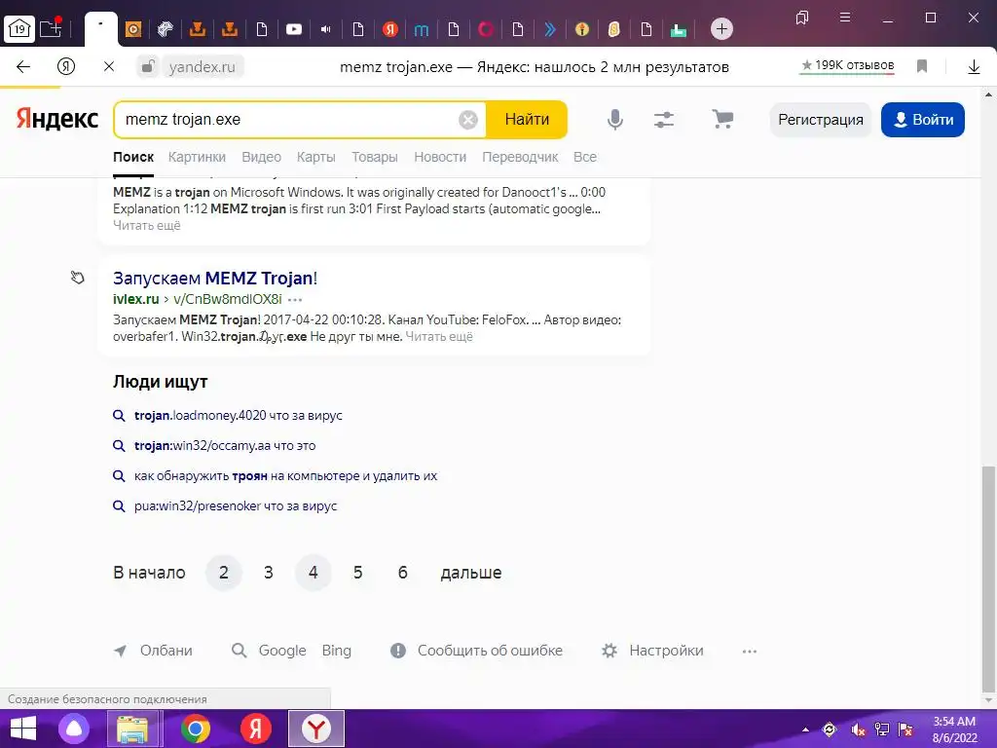The width and height of the screenshot is (997, 748).
Task: Search 'trojan:win32/occamy.aa что это'
Action: coord(225,446)
